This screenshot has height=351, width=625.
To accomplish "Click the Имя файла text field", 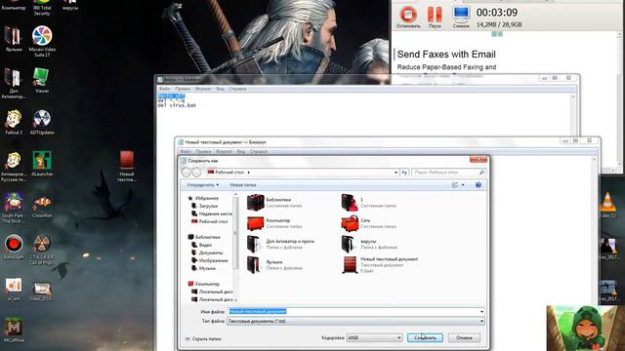I will (x=353, y=312).
